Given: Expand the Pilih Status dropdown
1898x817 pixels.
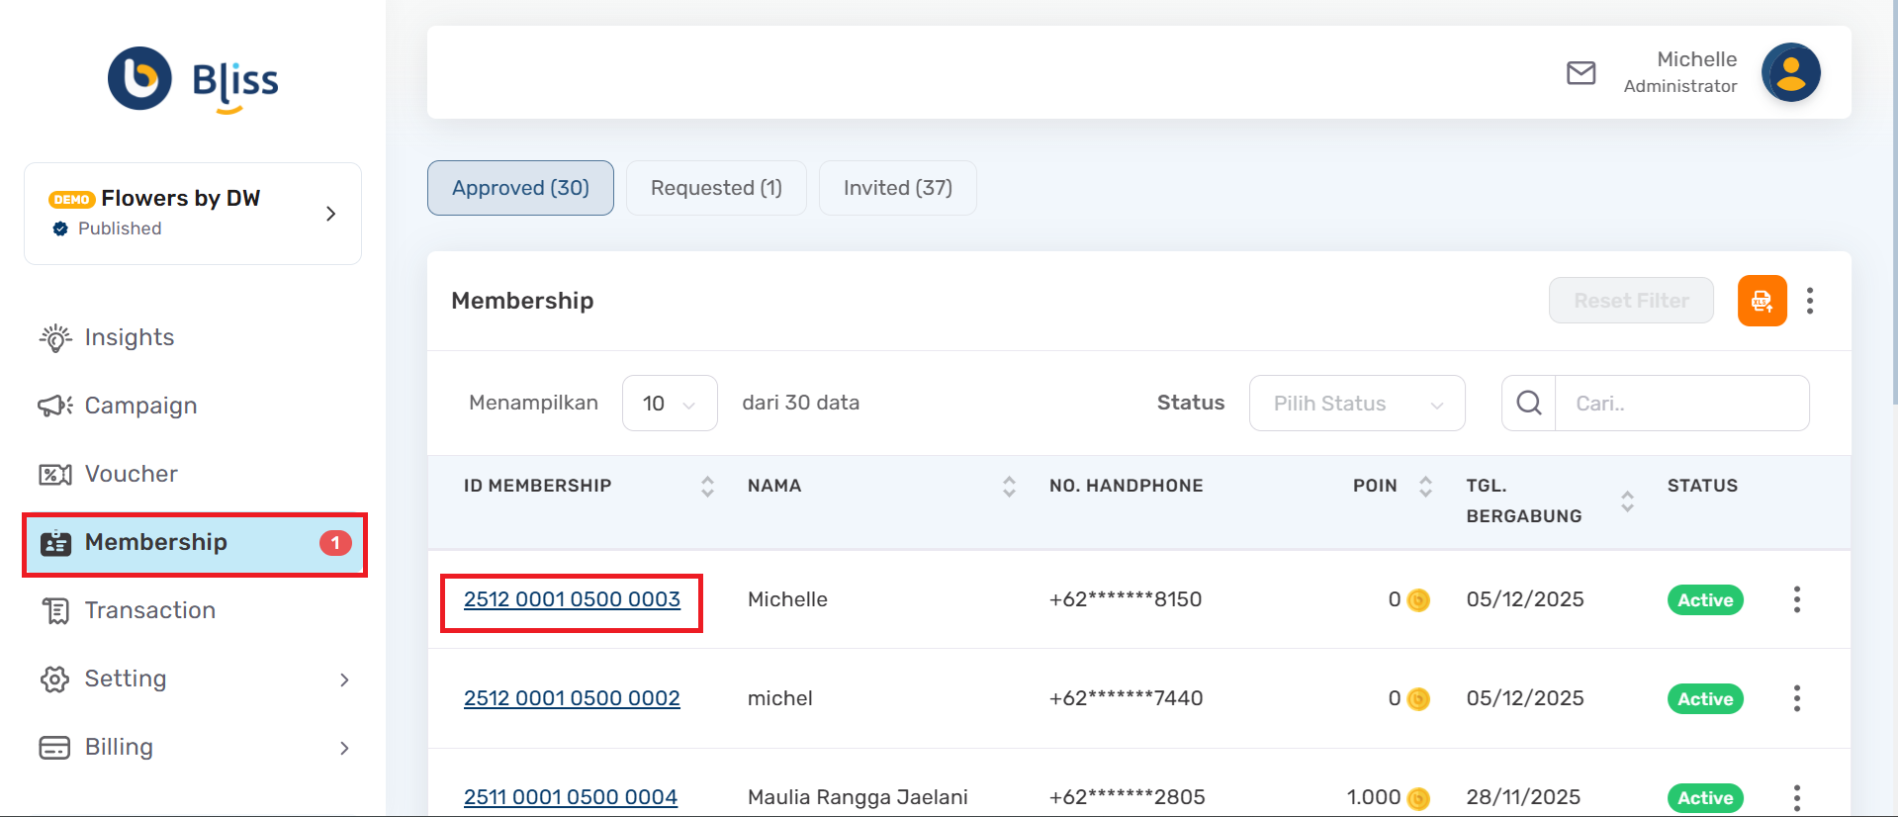Looking at the screenshot, I should click(x=1356, y=404).
